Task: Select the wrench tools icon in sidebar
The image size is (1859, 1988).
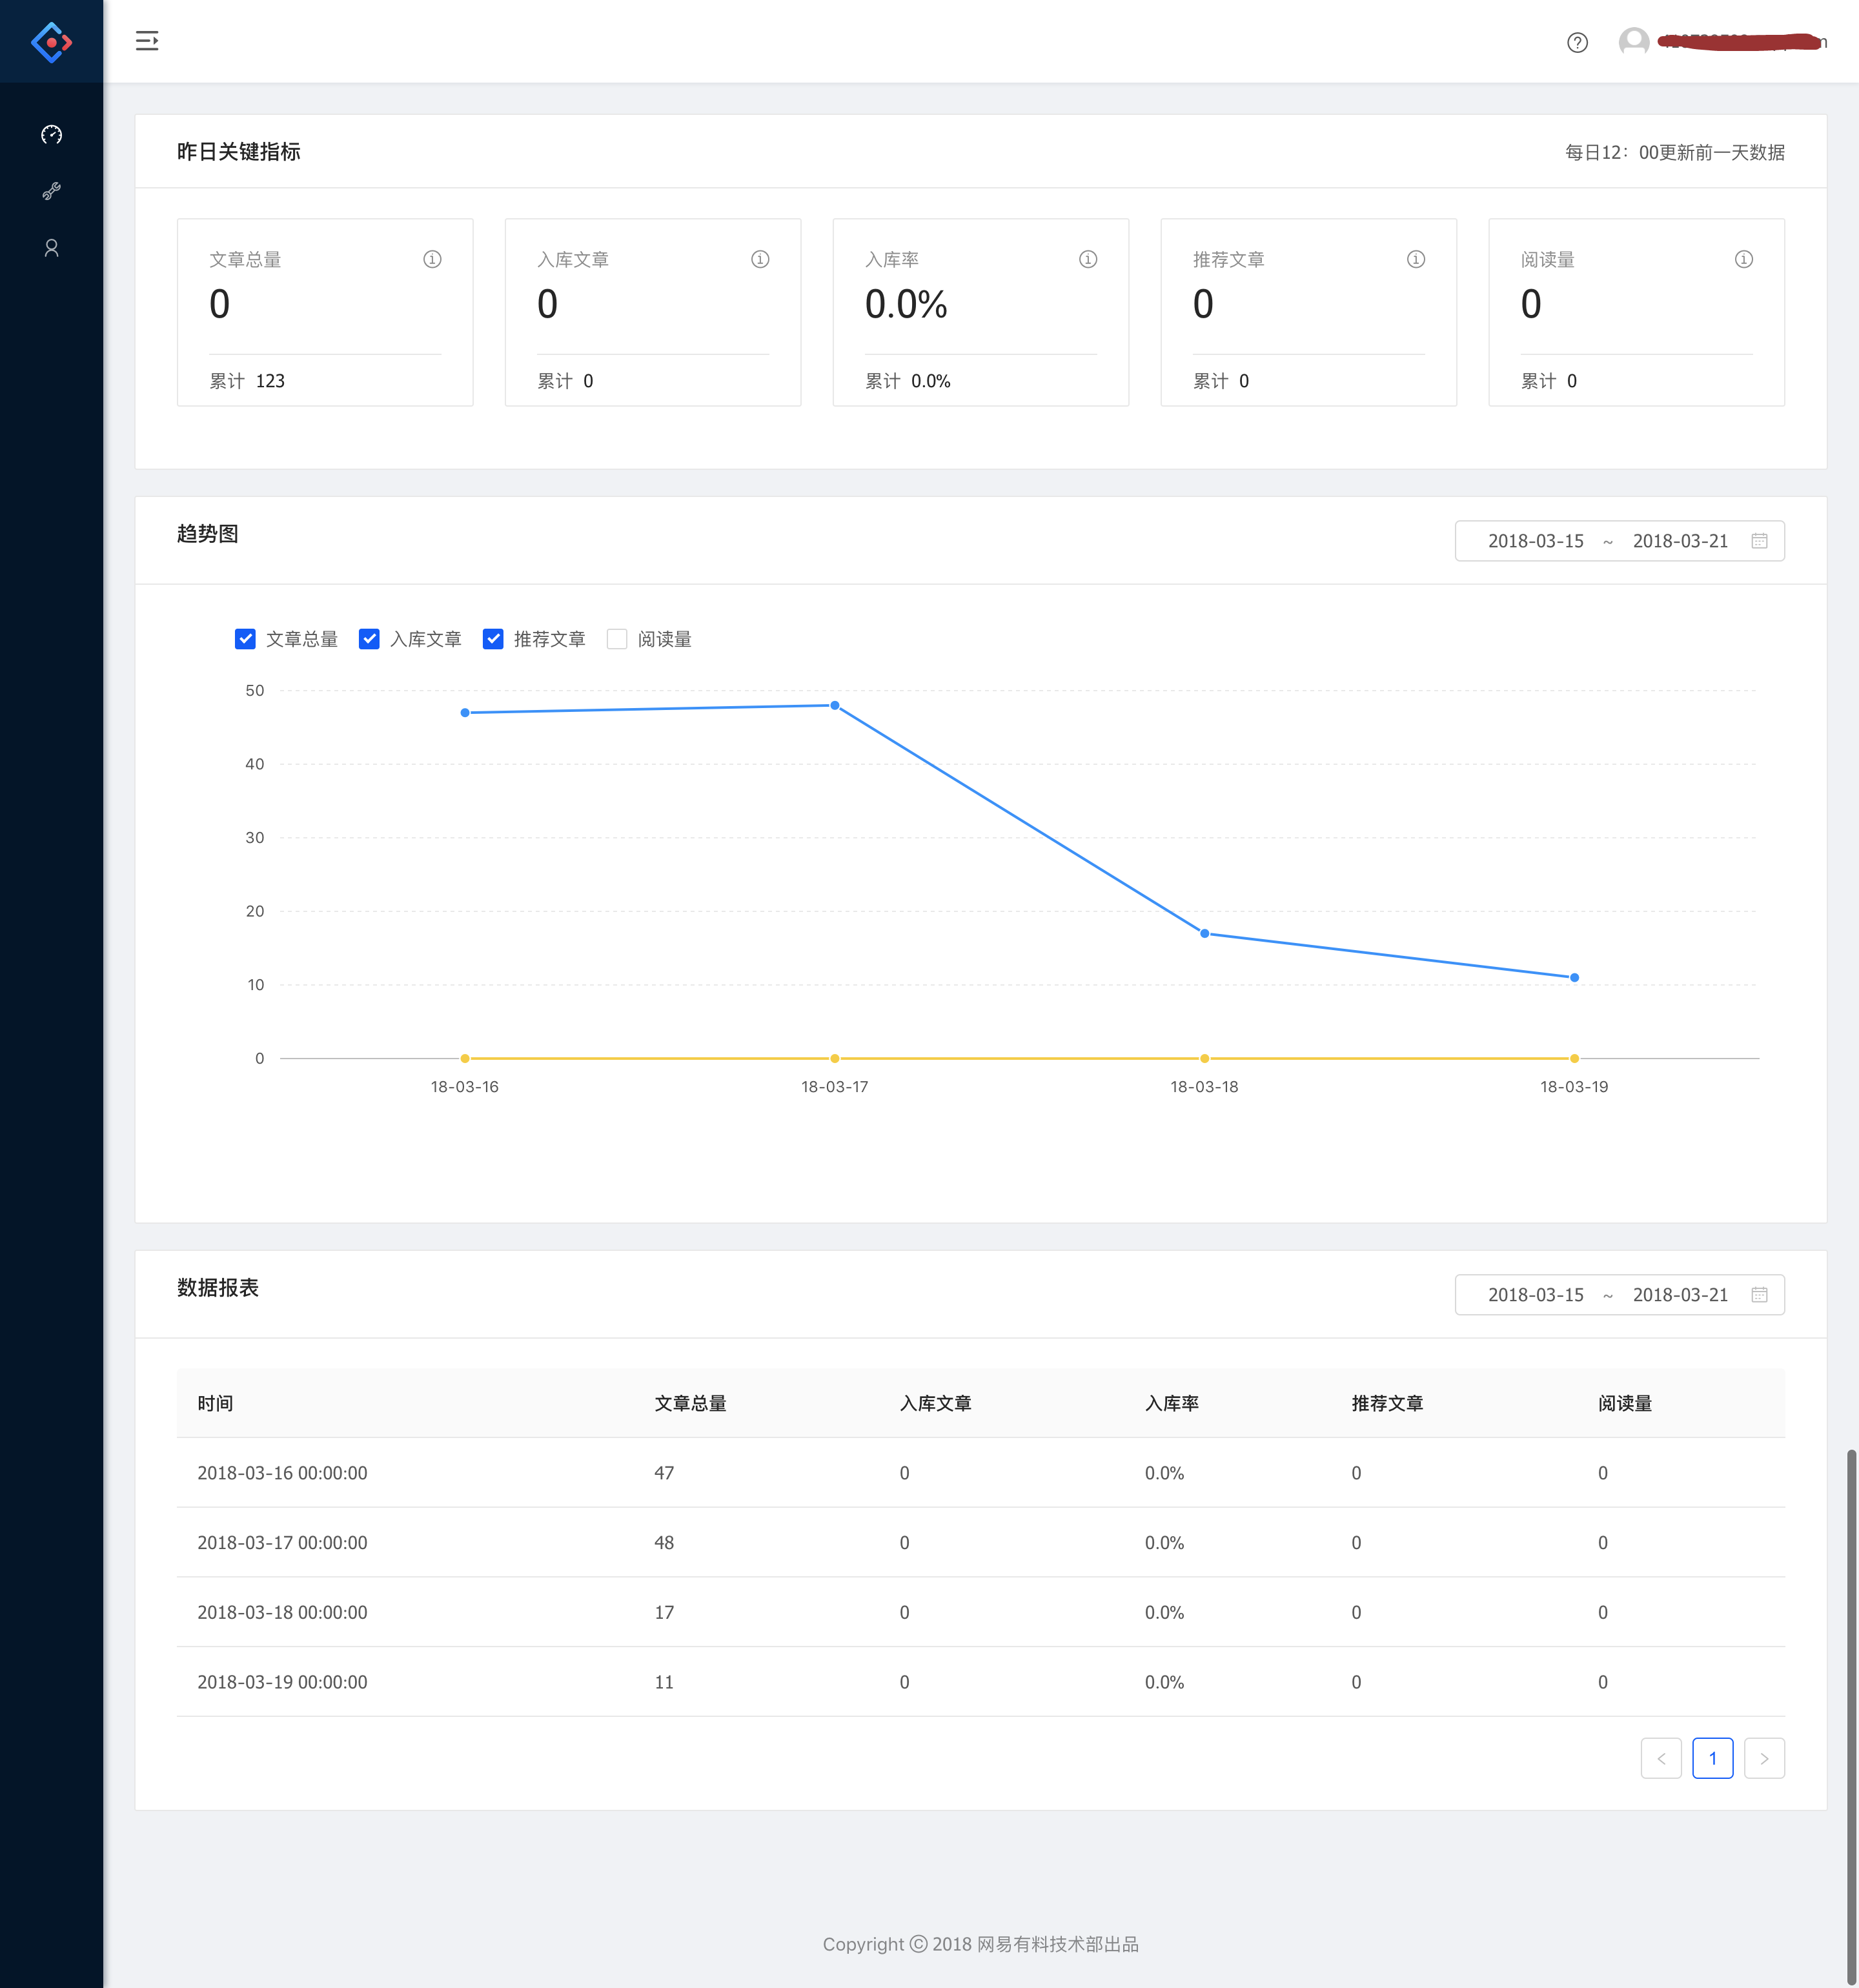Action: click(x=52, y=191)
